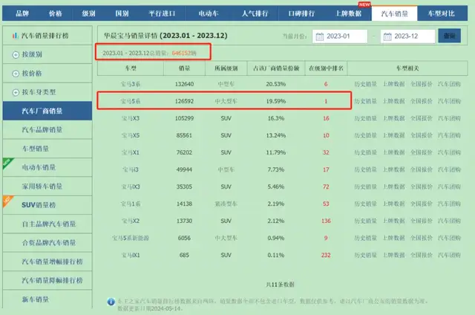Open 汽车销量增幅排行榜 in the sidebar
Screen dimensions: 475x315
[x=52, y=262]
